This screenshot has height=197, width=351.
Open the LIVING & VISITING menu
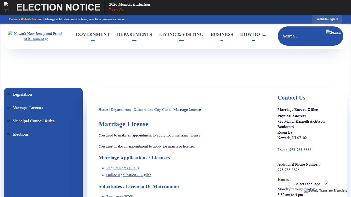click(181, 34)
